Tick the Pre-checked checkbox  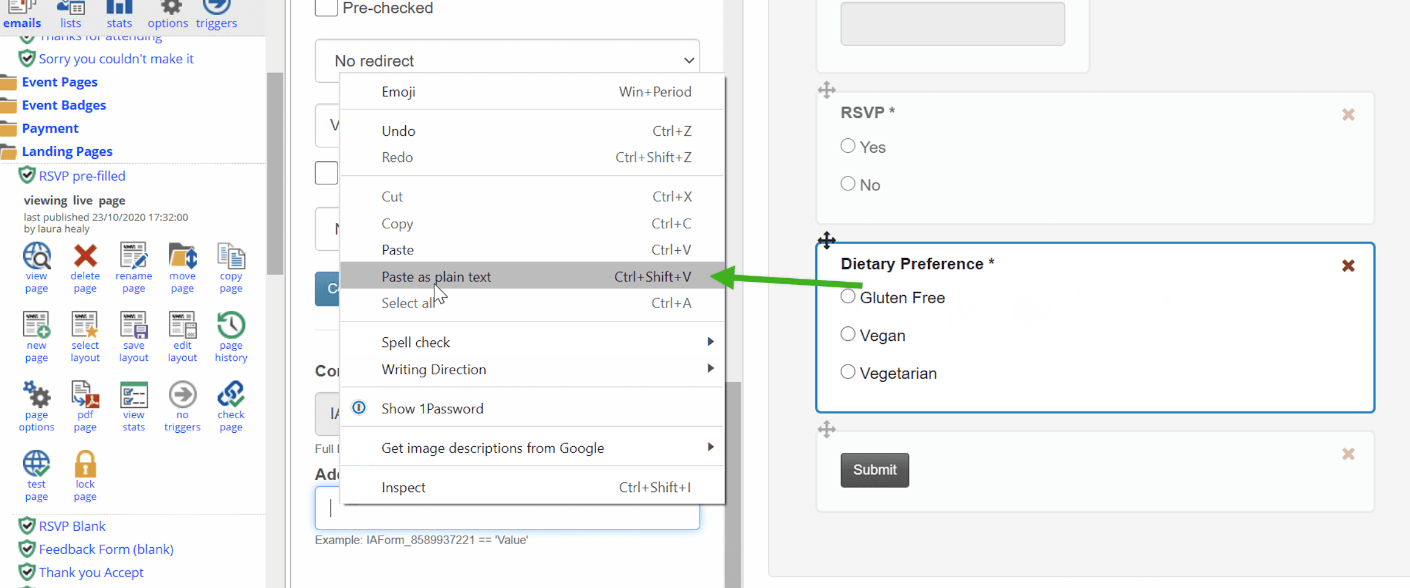[327, 7]
